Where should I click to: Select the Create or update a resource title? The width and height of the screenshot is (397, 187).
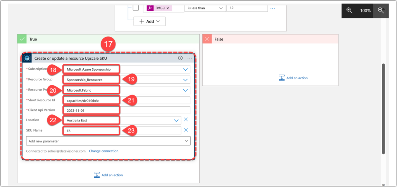71,58
